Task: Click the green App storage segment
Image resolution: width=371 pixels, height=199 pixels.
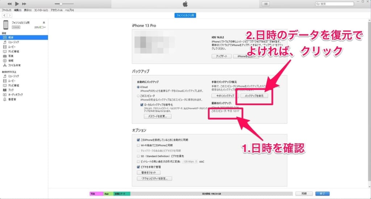Action: [108, 194]
